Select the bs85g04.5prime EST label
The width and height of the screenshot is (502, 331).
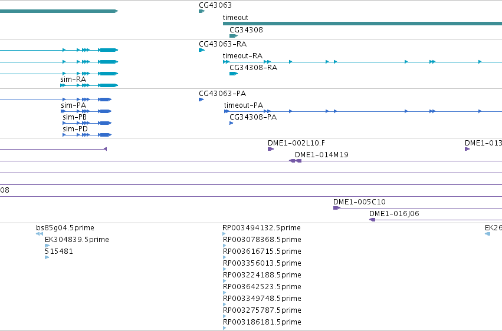tap(65, 228)
